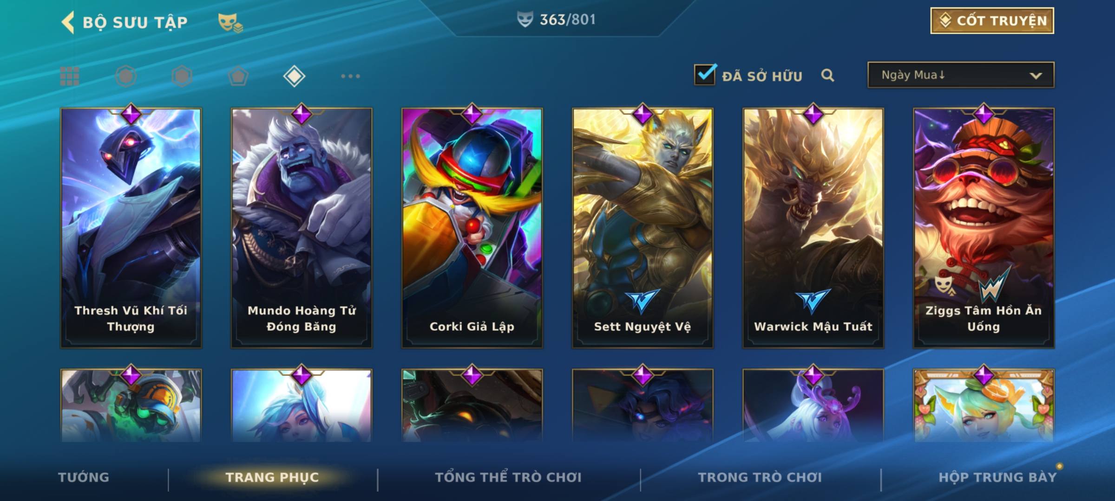The image size is (1115, 501).
Task: Uncheck the Đã Sở Hữu checkbox
Action: pos(705,74)
